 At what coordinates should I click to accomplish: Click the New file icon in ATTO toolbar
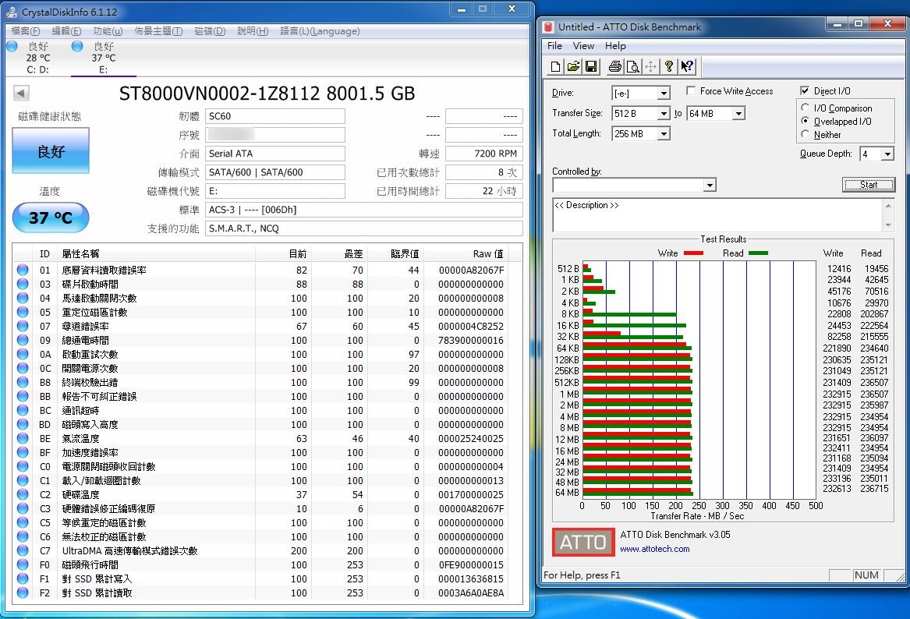point(555,67)
